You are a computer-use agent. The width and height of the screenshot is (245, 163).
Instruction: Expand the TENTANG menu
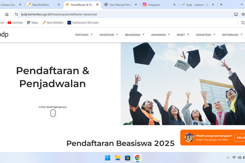84,35
